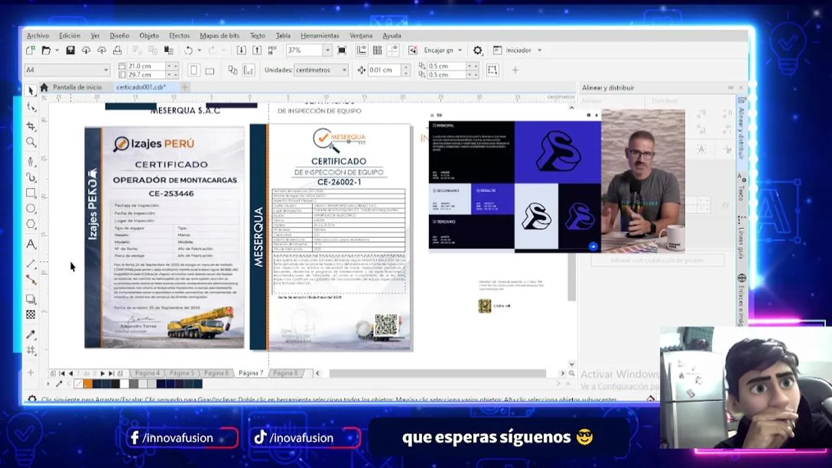Screen dimensions: 832x468
Task: Pick the orange color swatch in palette
Action: point(88,384)
